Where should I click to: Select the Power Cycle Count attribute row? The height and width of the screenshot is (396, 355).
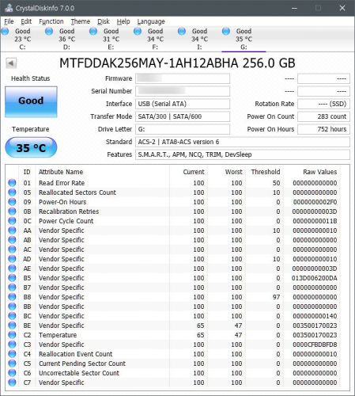[x=174, y=221]
